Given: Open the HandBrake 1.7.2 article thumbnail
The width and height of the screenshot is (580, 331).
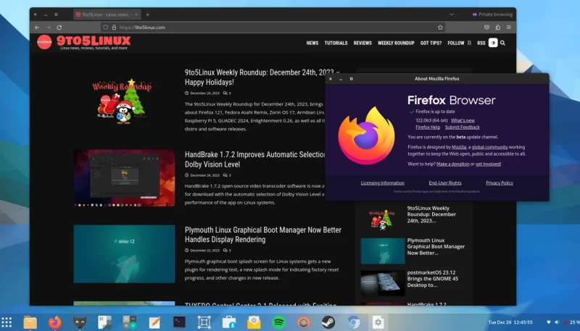Looking at the screenshot, I should click(x=124, y=178).
